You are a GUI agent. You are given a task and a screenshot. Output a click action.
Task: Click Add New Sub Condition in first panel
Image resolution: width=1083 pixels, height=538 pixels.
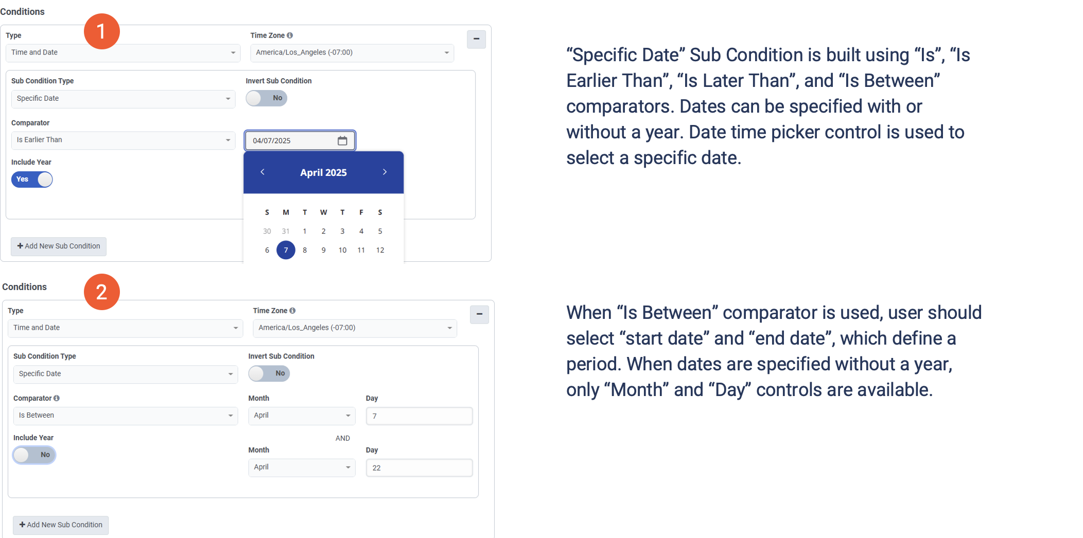click(59, 246)
